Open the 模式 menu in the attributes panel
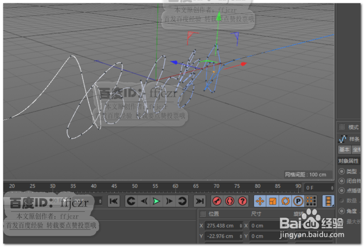Screen dimensions: 364x247 (353, 127)
